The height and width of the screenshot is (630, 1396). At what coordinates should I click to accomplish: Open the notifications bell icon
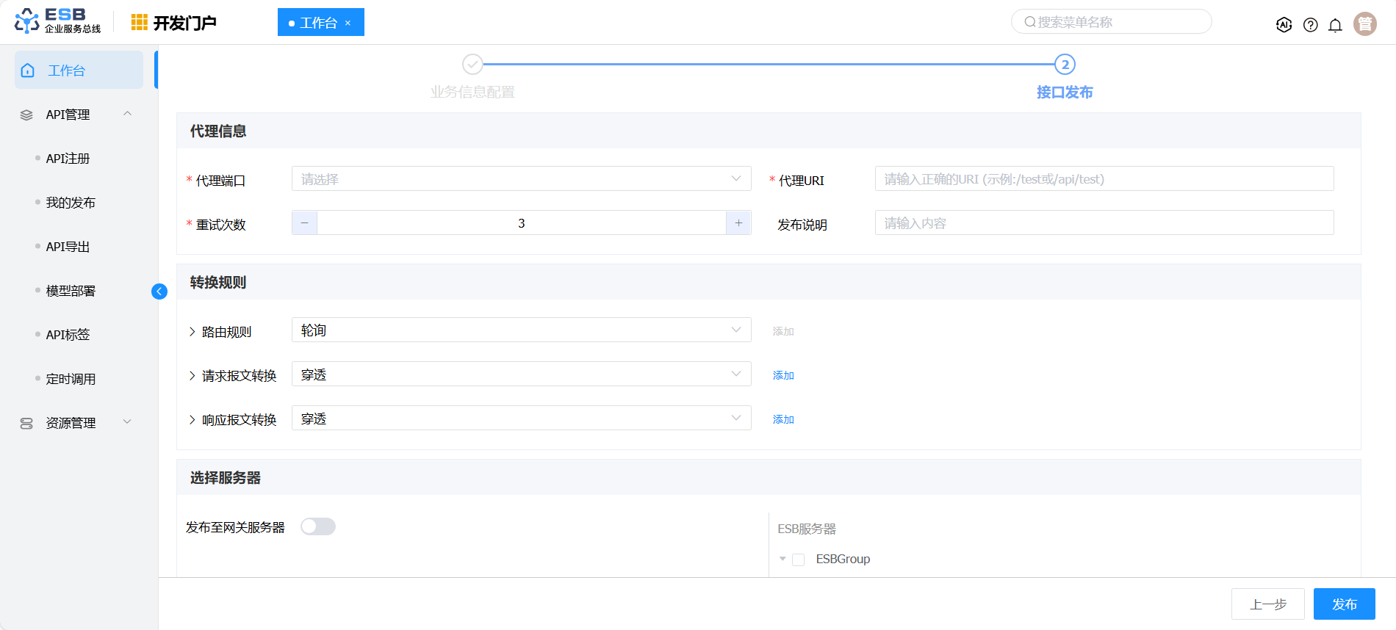[x=1335, y=25]
